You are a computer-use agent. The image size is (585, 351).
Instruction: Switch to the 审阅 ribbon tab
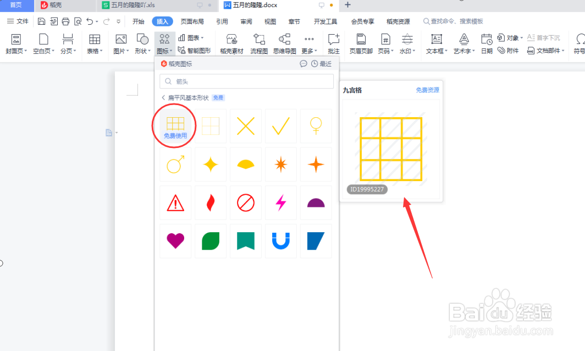pyautogui.click(x=246, y=21)
